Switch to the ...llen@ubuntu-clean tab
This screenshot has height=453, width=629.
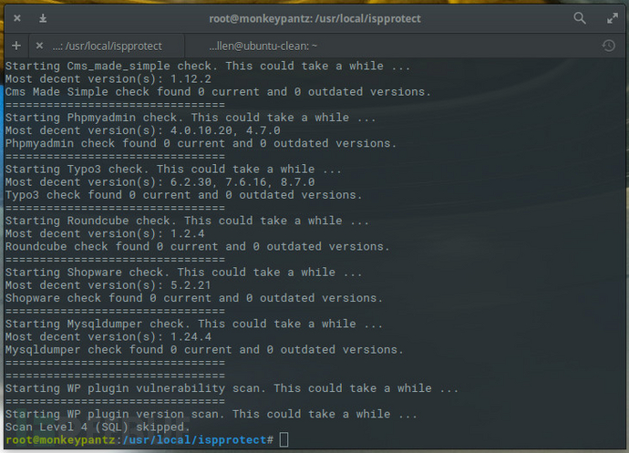(x=263, y=46)
